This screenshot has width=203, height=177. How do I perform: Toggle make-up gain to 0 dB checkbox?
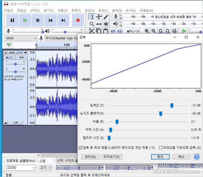coord(80,147)
